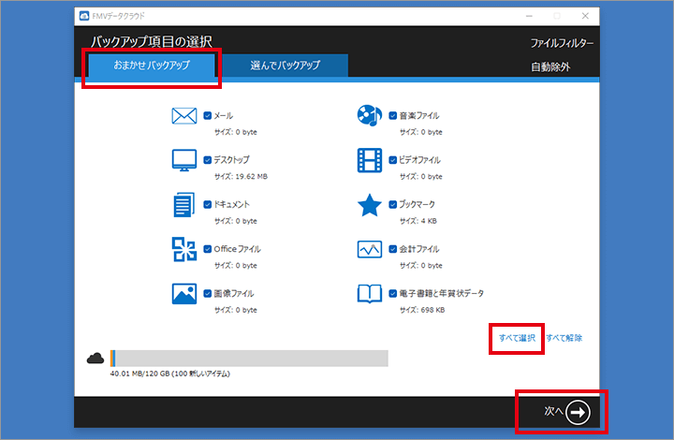674x440 pixels.
Task: Click the image files picture icon
Action: tap(183, 294)
